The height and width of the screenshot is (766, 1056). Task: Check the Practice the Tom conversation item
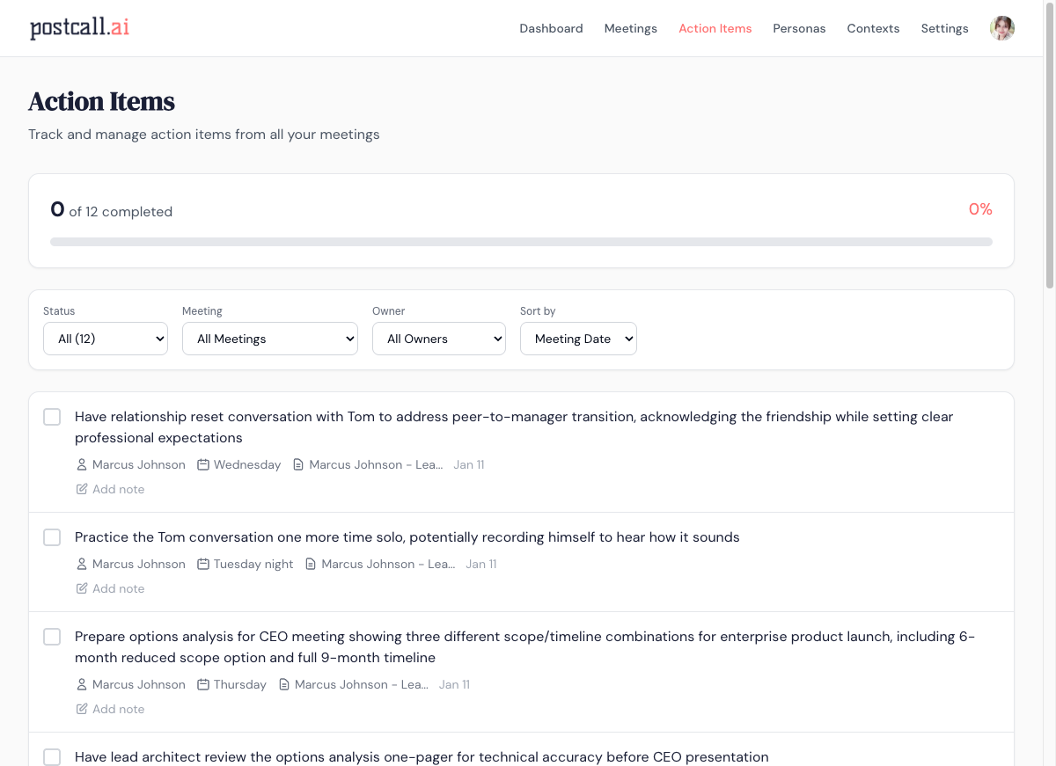coord(51,536)
